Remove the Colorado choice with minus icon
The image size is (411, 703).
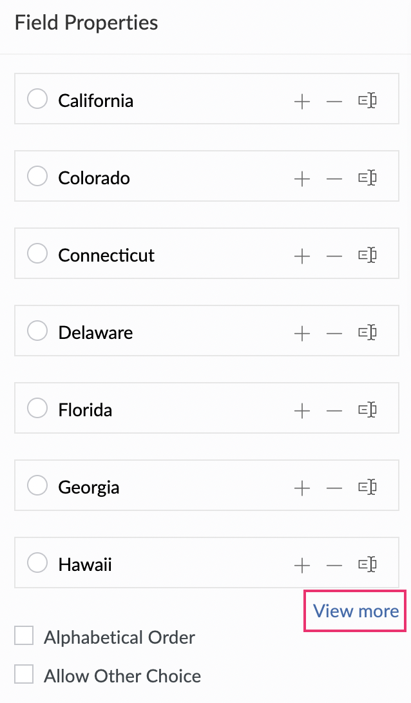pos(334,178)
